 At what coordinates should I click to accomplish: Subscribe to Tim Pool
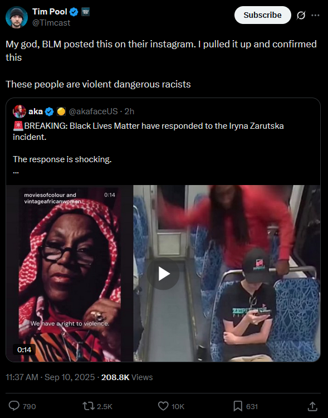tap(262, 15)
